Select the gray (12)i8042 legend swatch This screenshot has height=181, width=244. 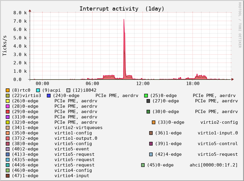coord(68,90)
